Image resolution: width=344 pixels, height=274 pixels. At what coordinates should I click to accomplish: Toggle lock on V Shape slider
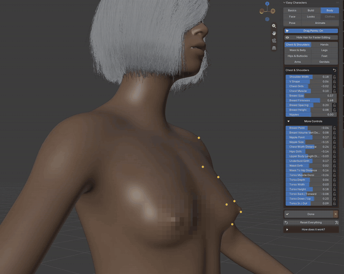point(334,82)
